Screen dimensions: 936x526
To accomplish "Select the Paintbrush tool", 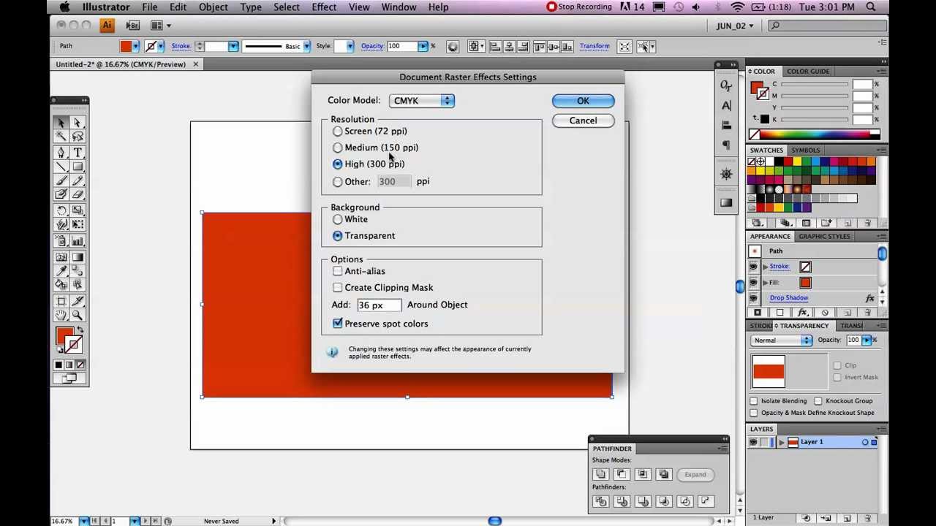I will click(61, 181).
